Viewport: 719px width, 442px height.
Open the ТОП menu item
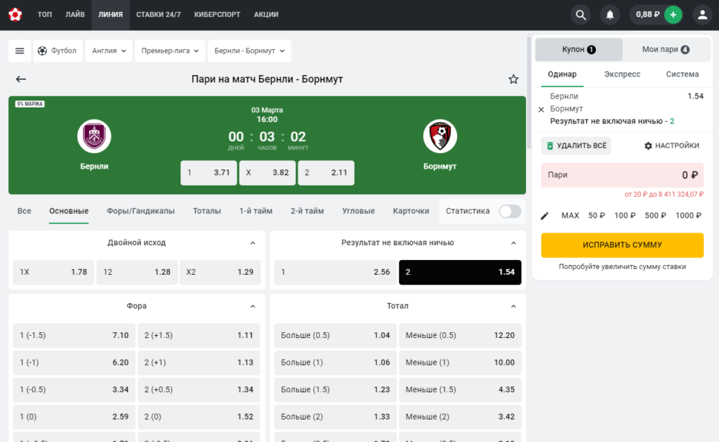click(x=44, y=15)
